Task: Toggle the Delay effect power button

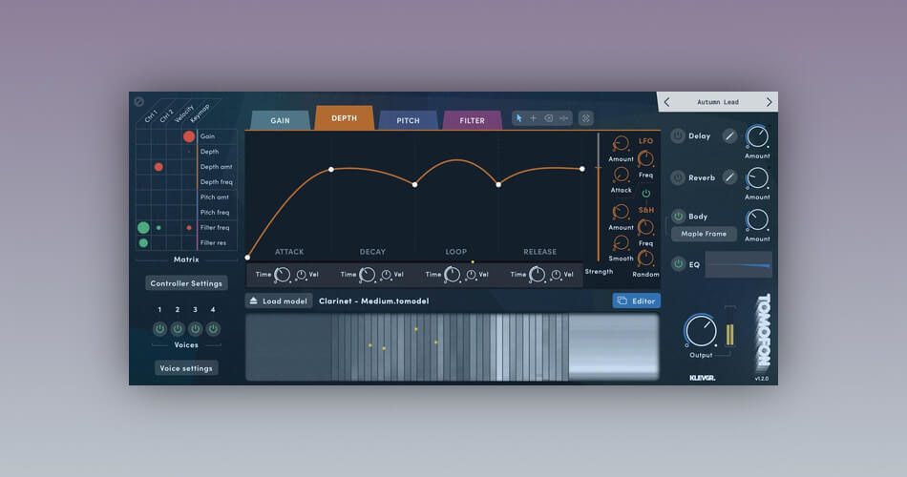Action: tap(678, 136)
